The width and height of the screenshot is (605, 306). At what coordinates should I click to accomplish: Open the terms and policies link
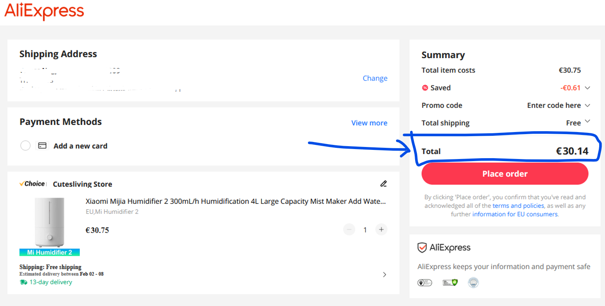coord(518,206)
